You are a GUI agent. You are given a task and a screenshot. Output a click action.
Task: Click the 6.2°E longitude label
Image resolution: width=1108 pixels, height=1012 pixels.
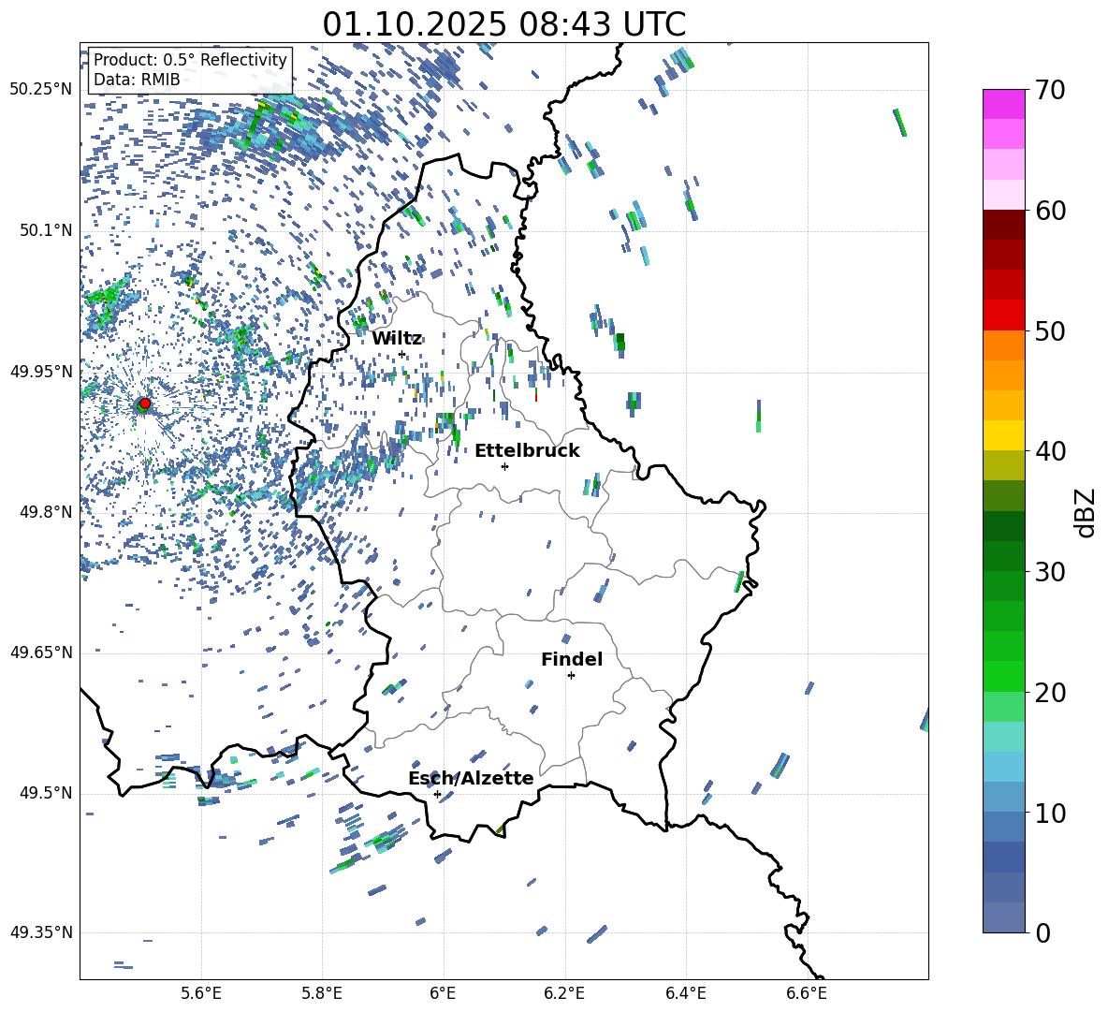[x=564, y=993]
